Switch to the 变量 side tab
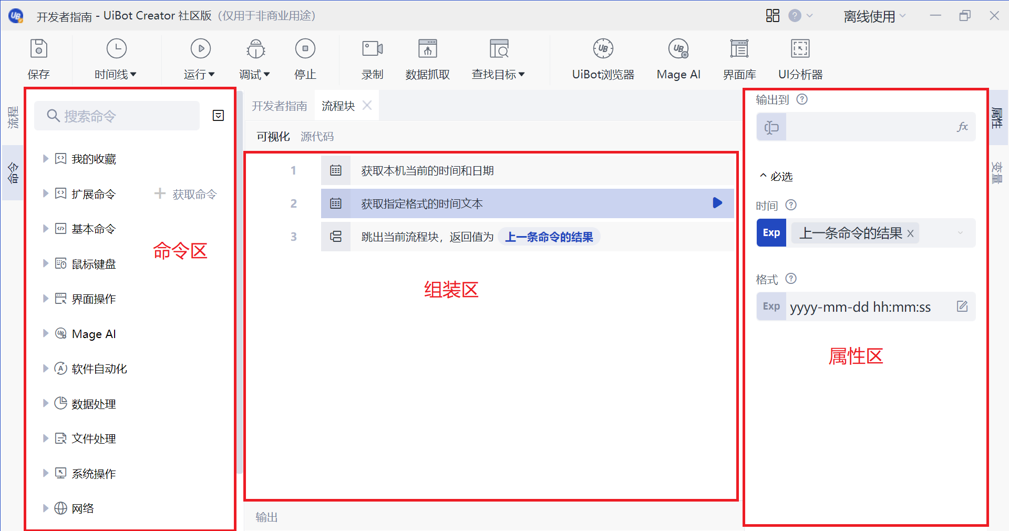Screen dimensions: 1009x531 997,172
